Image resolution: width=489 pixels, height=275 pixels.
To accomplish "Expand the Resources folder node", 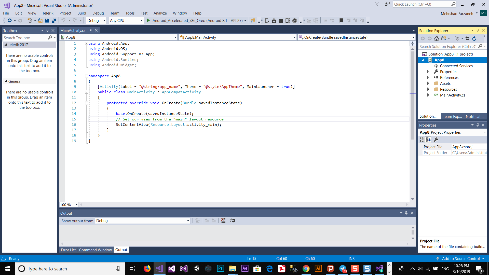I will pos(428,89).
